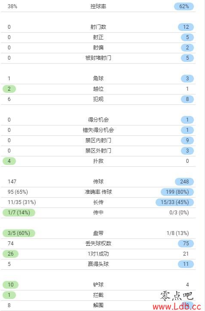Click the 15/33 (45%) long pass badge
The image size is (205, 311).
tap(174, 202)
